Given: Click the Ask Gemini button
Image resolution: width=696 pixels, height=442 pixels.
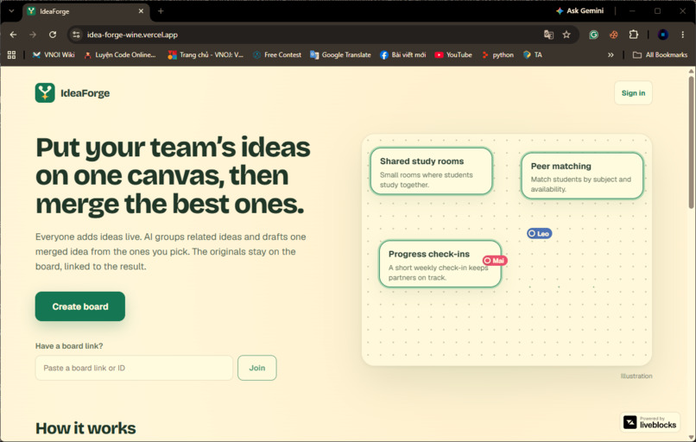Looking at the screenshot, I should (579, 10).
